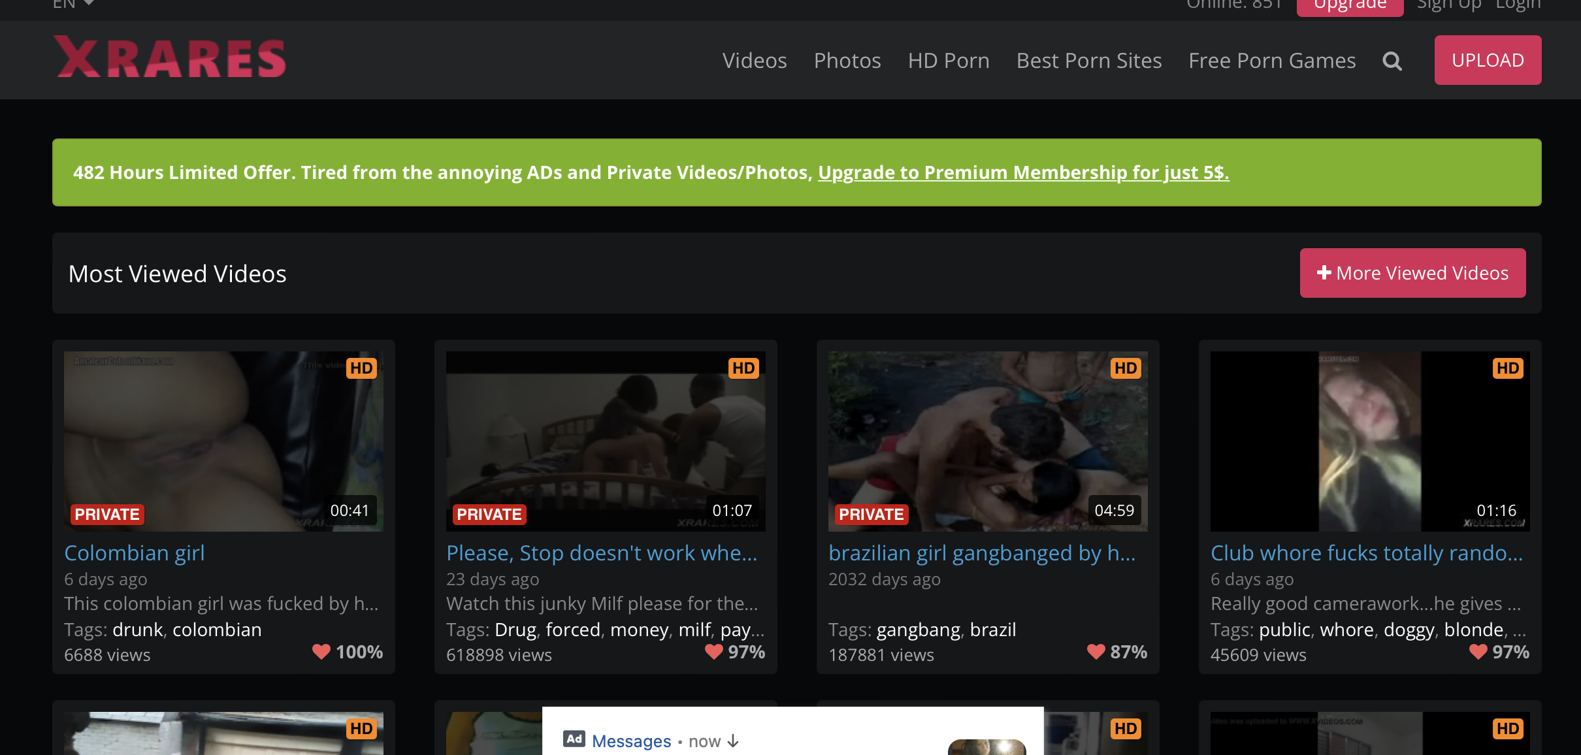Select the 'brazil' tag
This screenshot has width=1581, height=755.
click(x=993, y=630)
